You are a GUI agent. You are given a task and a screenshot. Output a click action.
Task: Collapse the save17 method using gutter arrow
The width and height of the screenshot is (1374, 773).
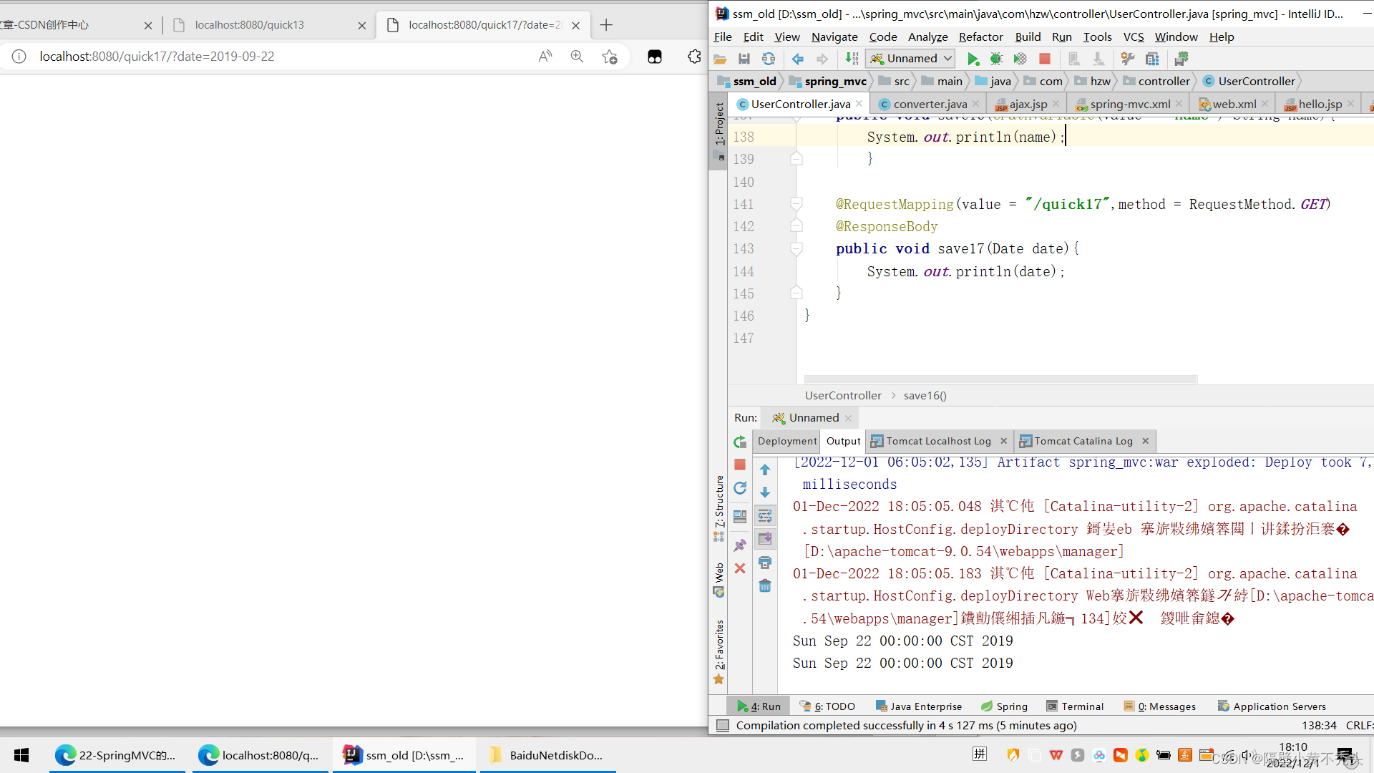coord(796,249)
